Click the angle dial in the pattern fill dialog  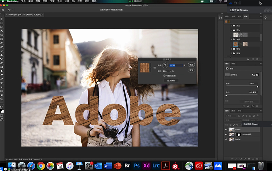click(x=165, y=65)
